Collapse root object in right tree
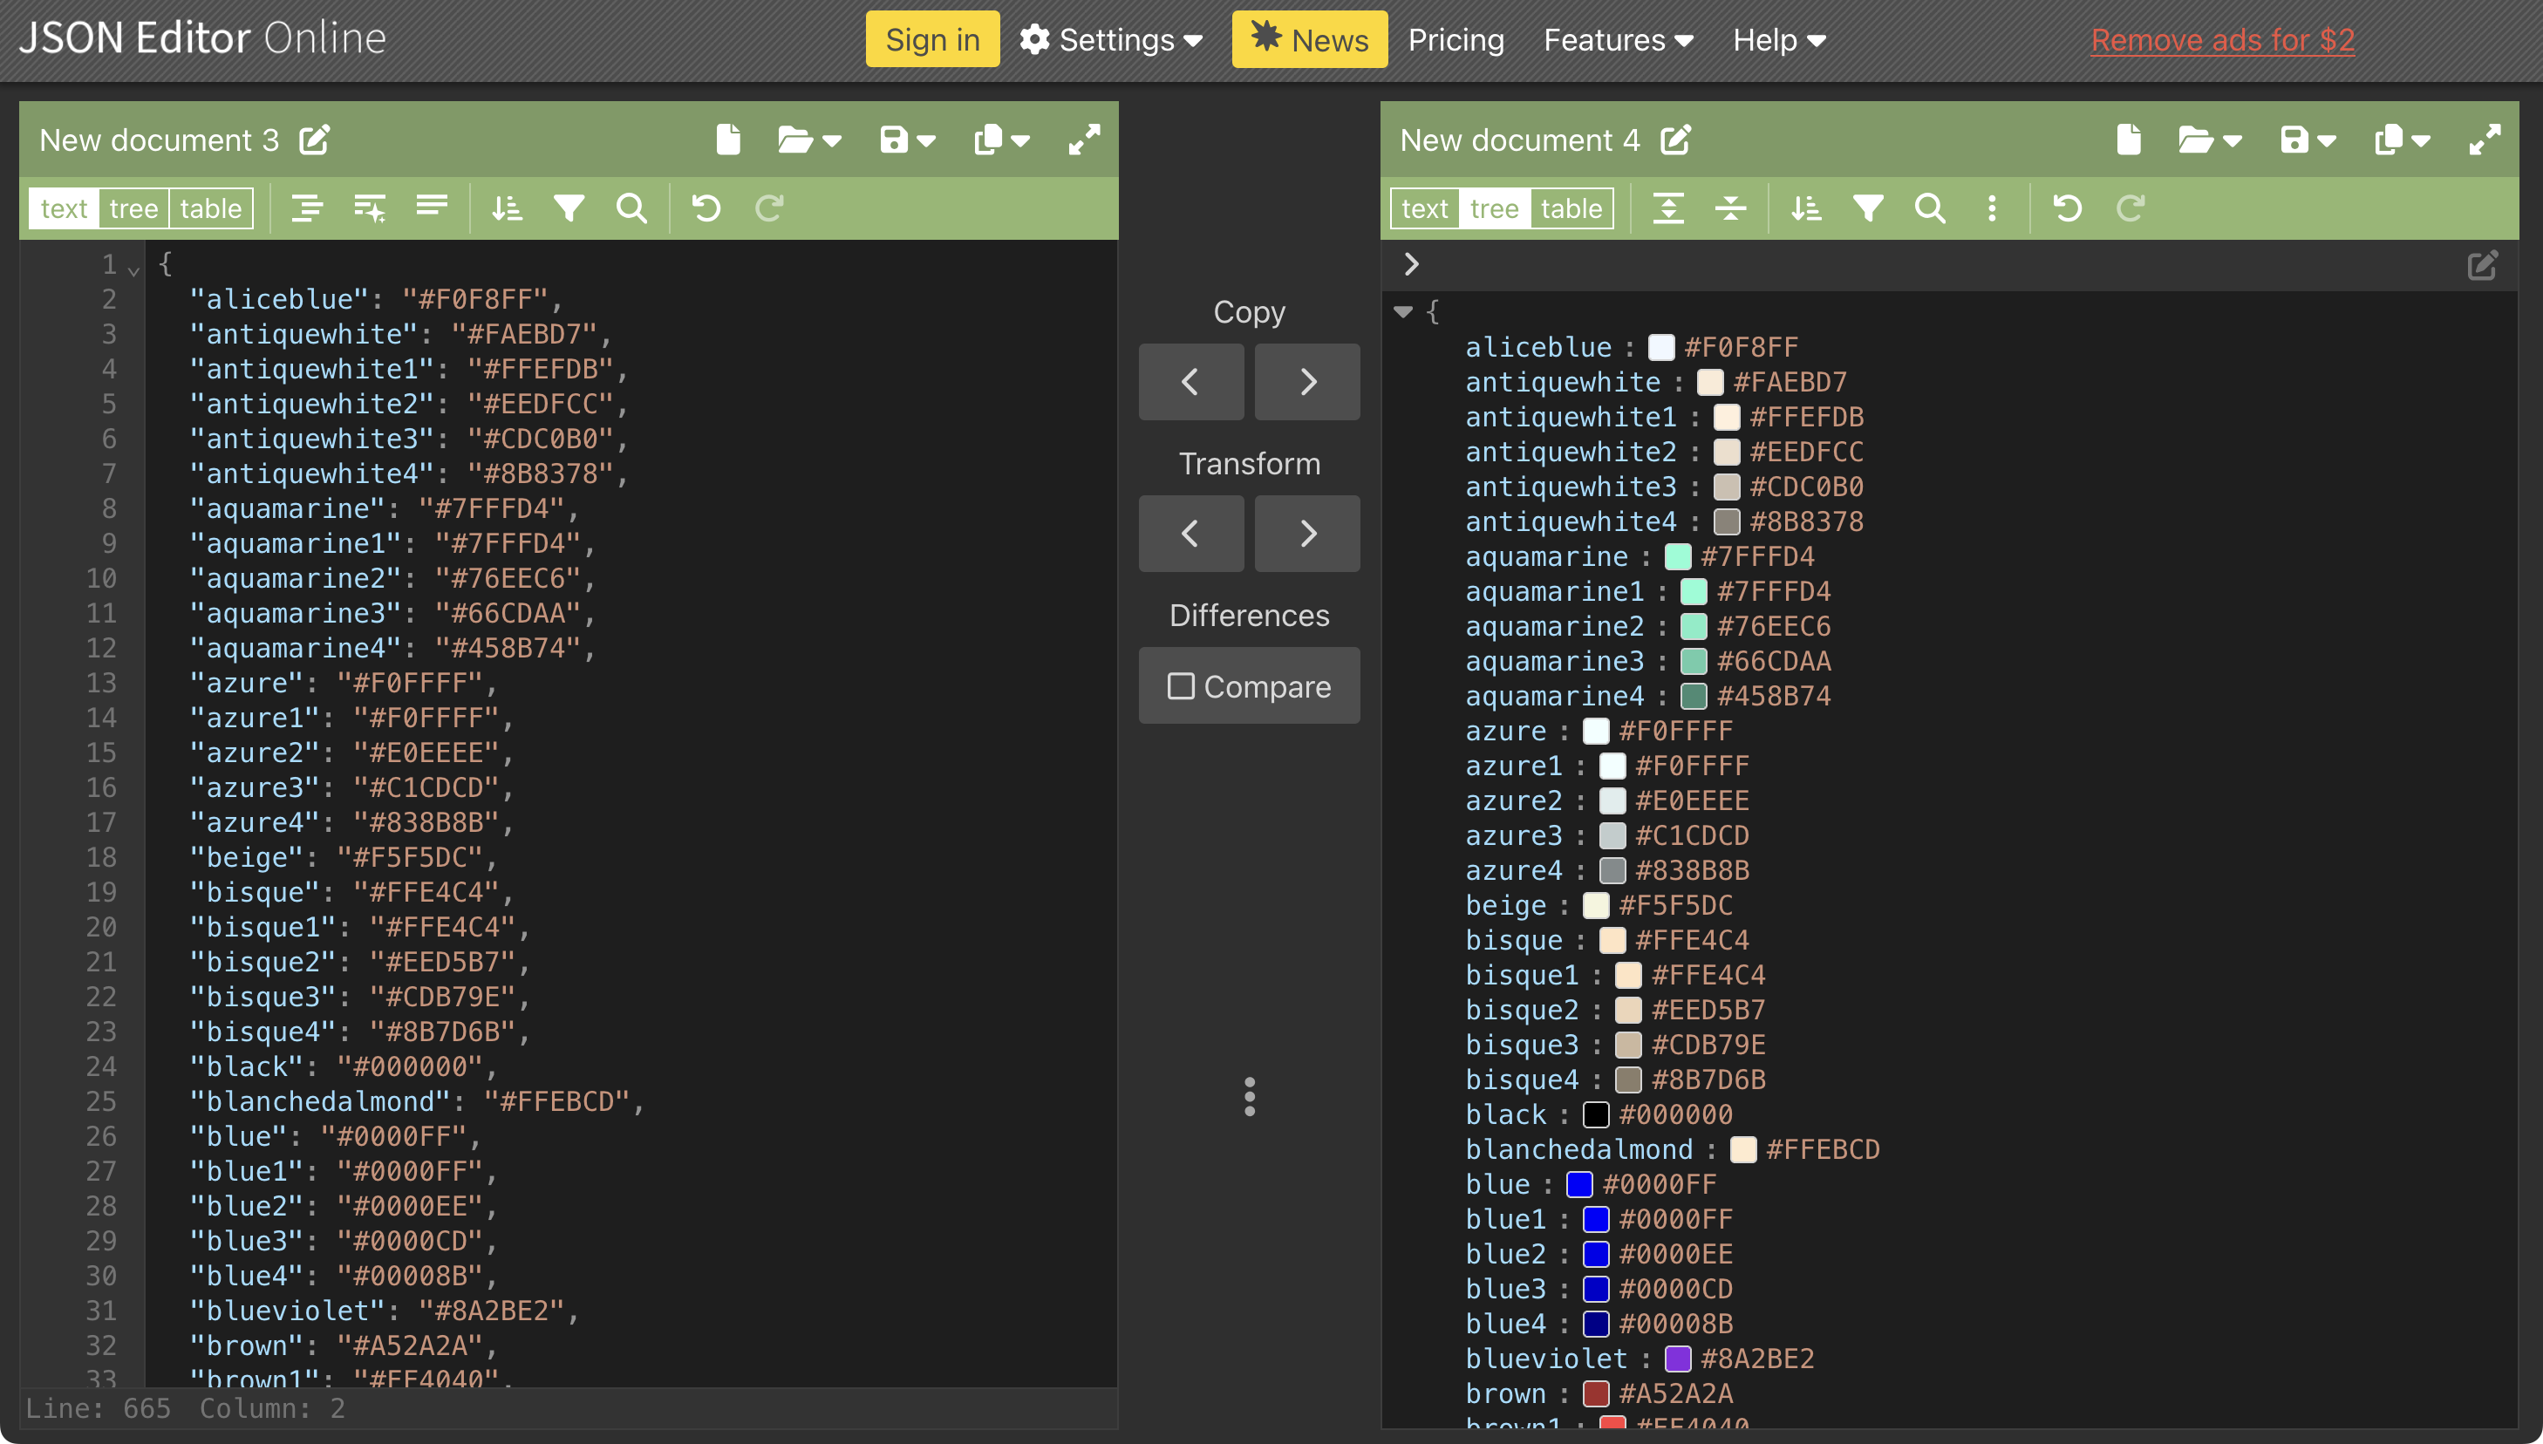Viewport: 2543px width, 1444px height. pyautogui.click(x=1402, y=311)
